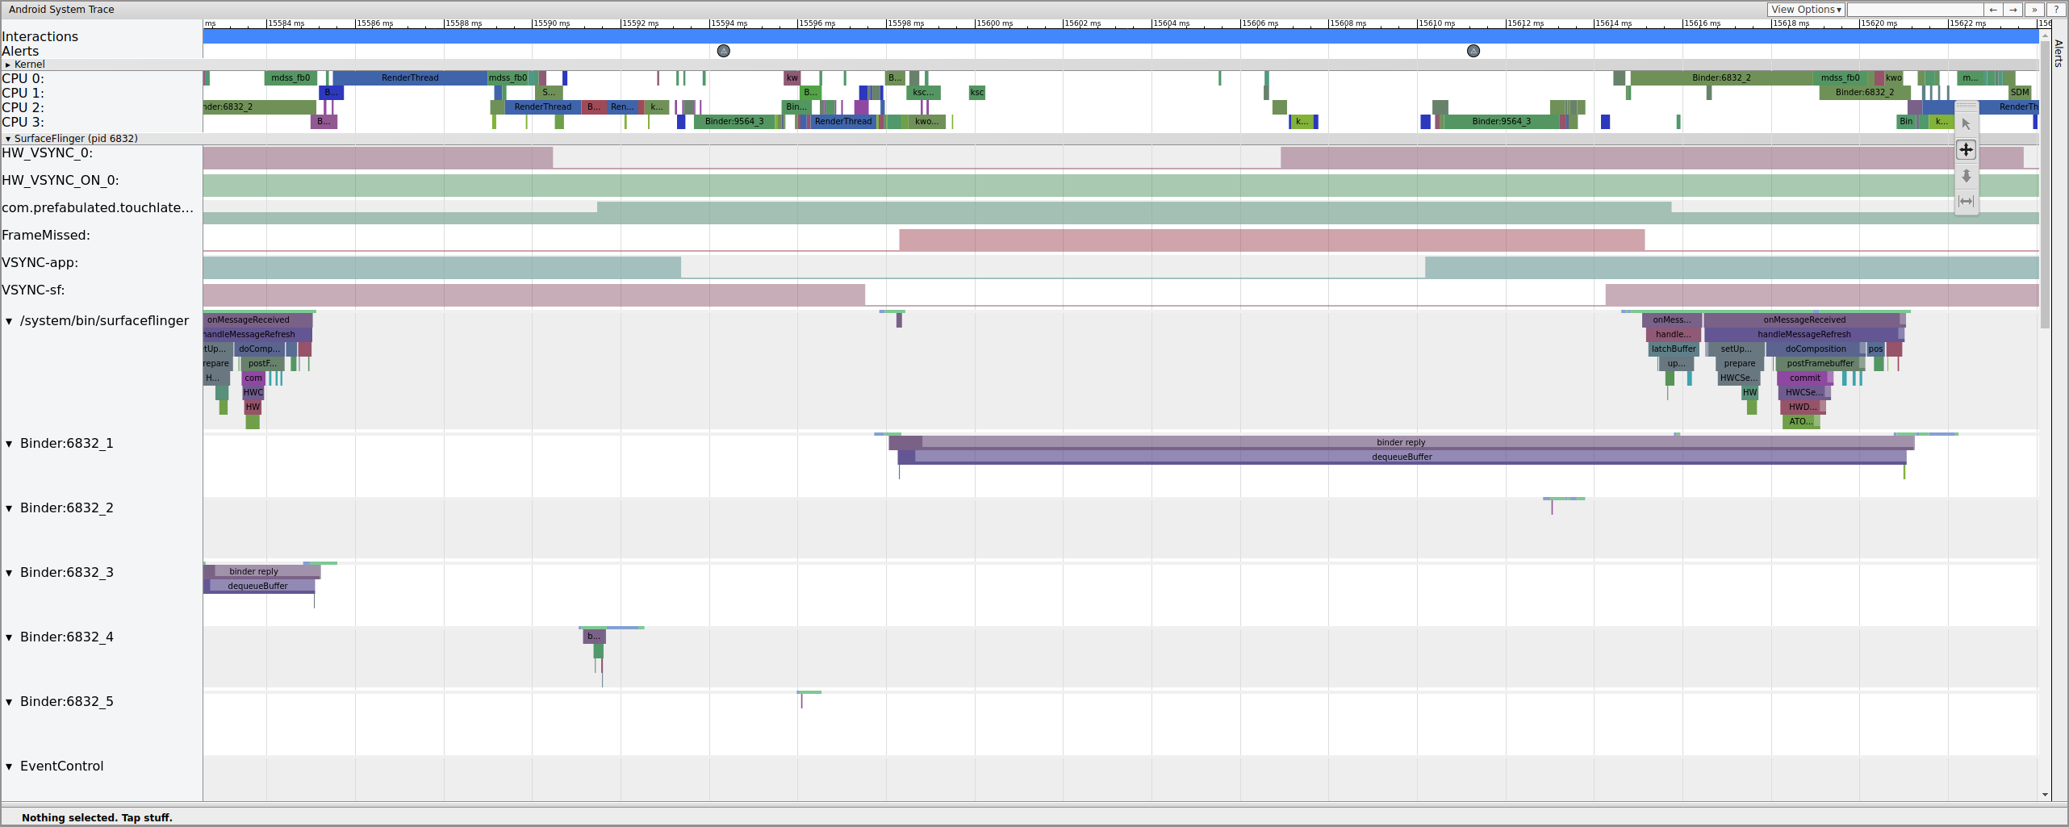Choose the timing measurement tool
This screenshot has height=827, width=2069.
coord(1966,202)
